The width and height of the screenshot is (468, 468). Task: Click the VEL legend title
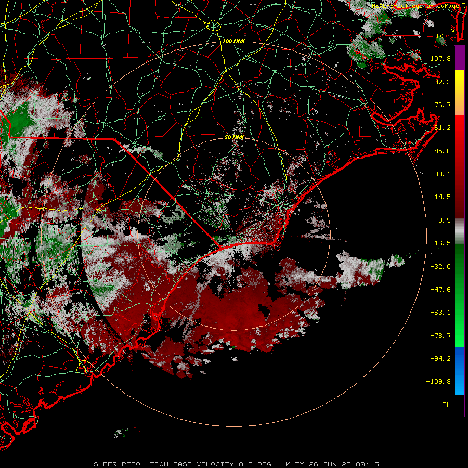tap(457, 31)
